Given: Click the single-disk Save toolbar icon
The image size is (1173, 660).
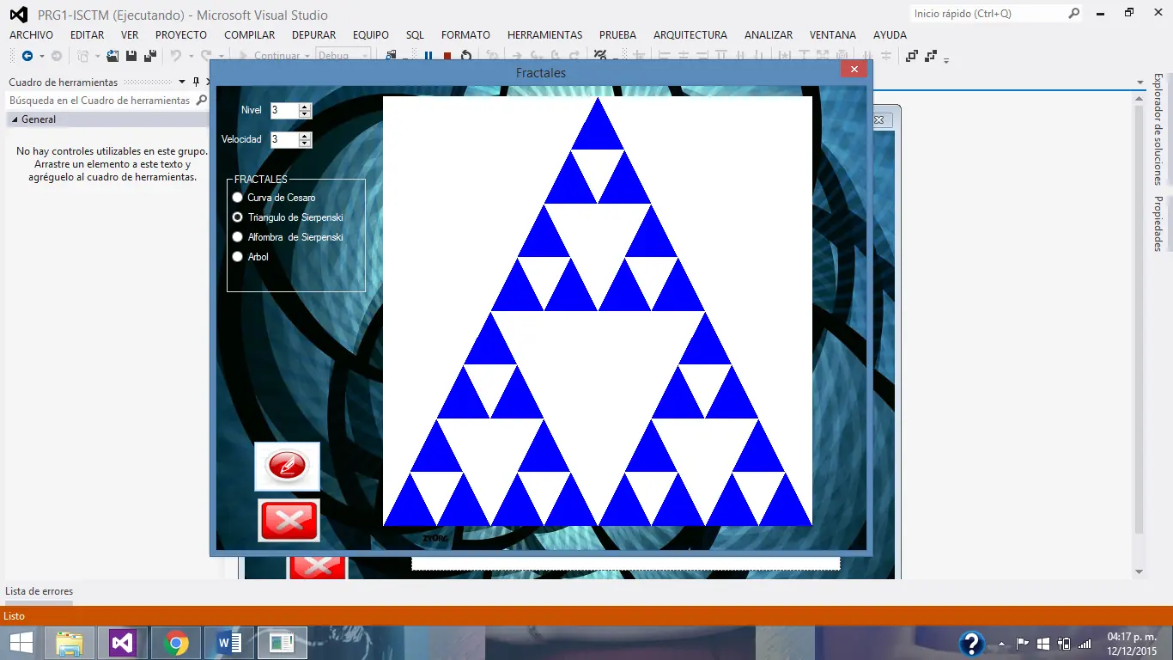Looking at the screenshot, I should coord(131,56).
